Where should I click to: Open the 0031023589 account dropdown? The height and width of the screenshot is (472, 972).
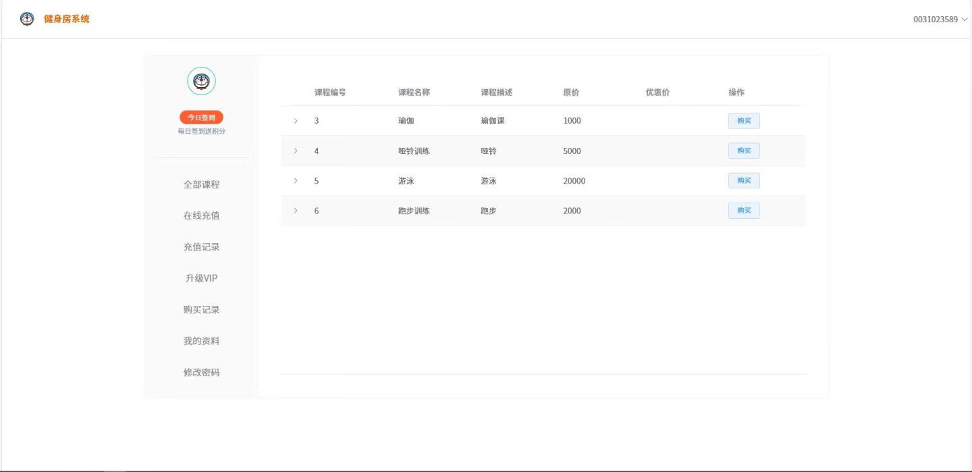click(940, 20)
